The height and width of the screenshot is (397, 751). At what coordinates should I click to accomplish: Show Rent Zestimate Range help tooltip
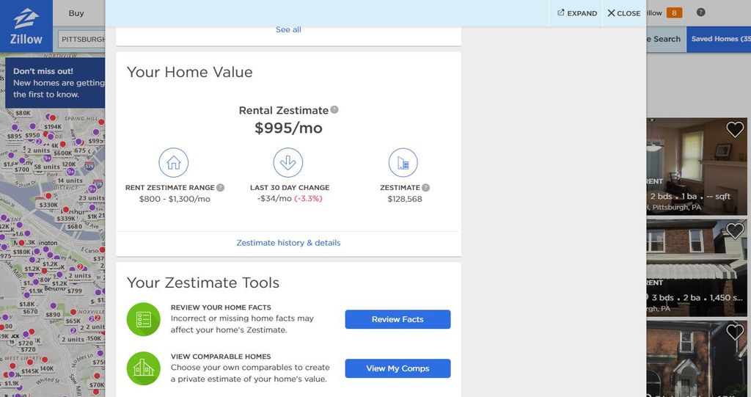(x=220, y=187)
